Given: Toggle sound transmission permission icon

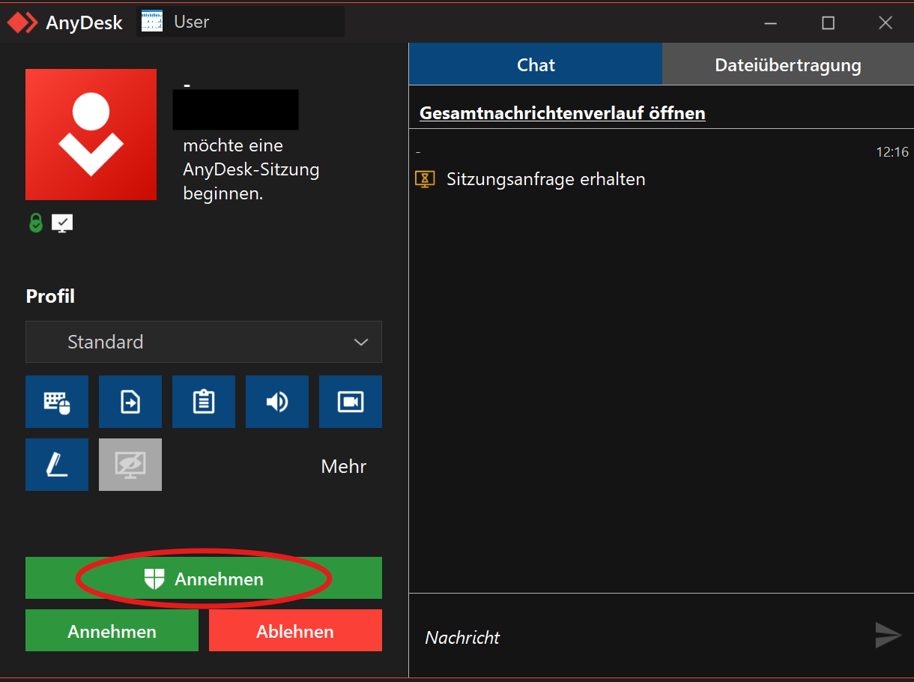Looking at the screenshot, I should coord(277,402).
